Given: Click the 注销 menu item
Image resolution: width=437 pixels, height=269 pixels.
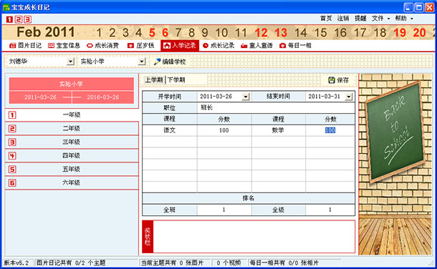Looking at the screenshot, I should pyautogui.click(x=343, y=19).
